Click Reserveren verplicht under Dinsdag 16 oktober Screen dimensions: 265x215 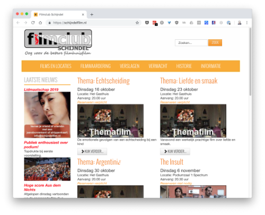(92, 102)
